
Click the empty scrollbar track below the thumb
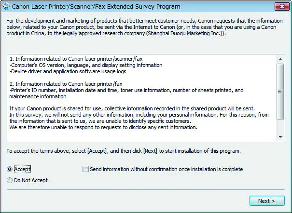280,126
